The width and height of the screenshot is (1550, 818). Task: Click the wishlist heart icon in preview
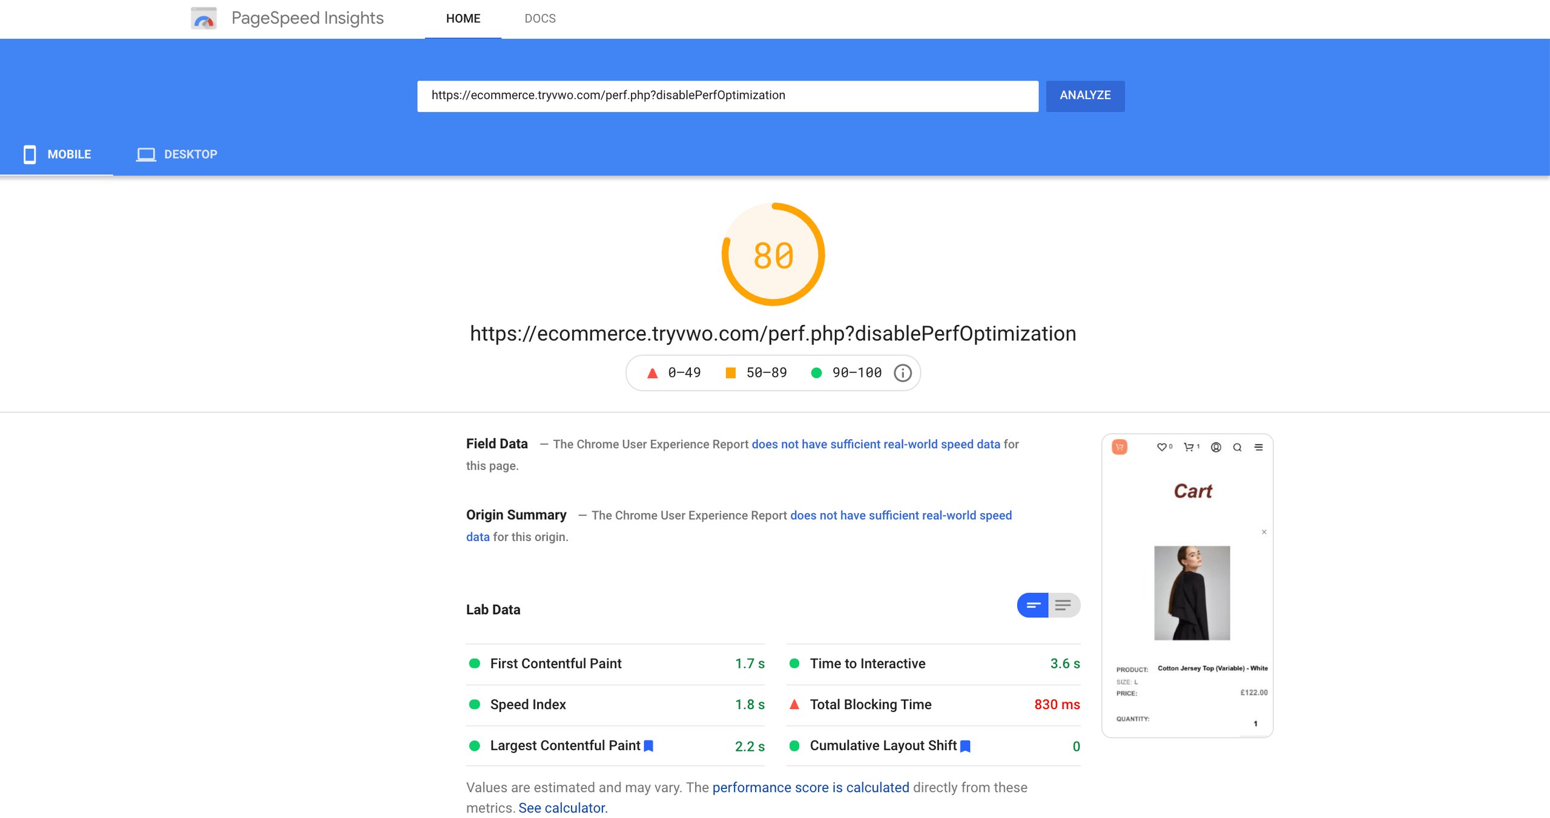click(x=1161, y=447)
